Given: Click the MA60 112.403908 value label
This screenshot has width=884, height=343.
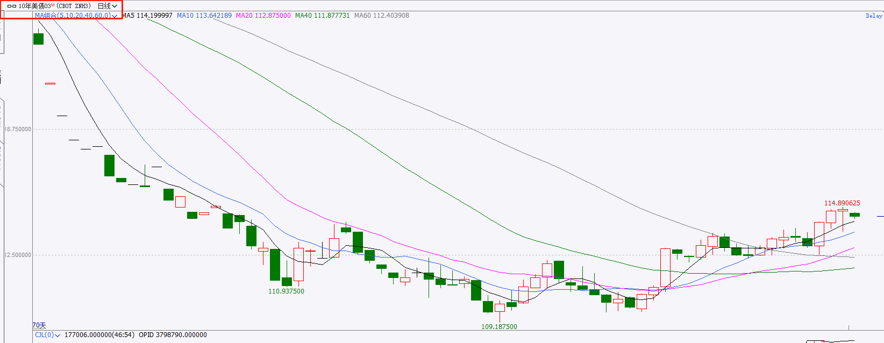Looking at the screenshot, I should 382,16.
